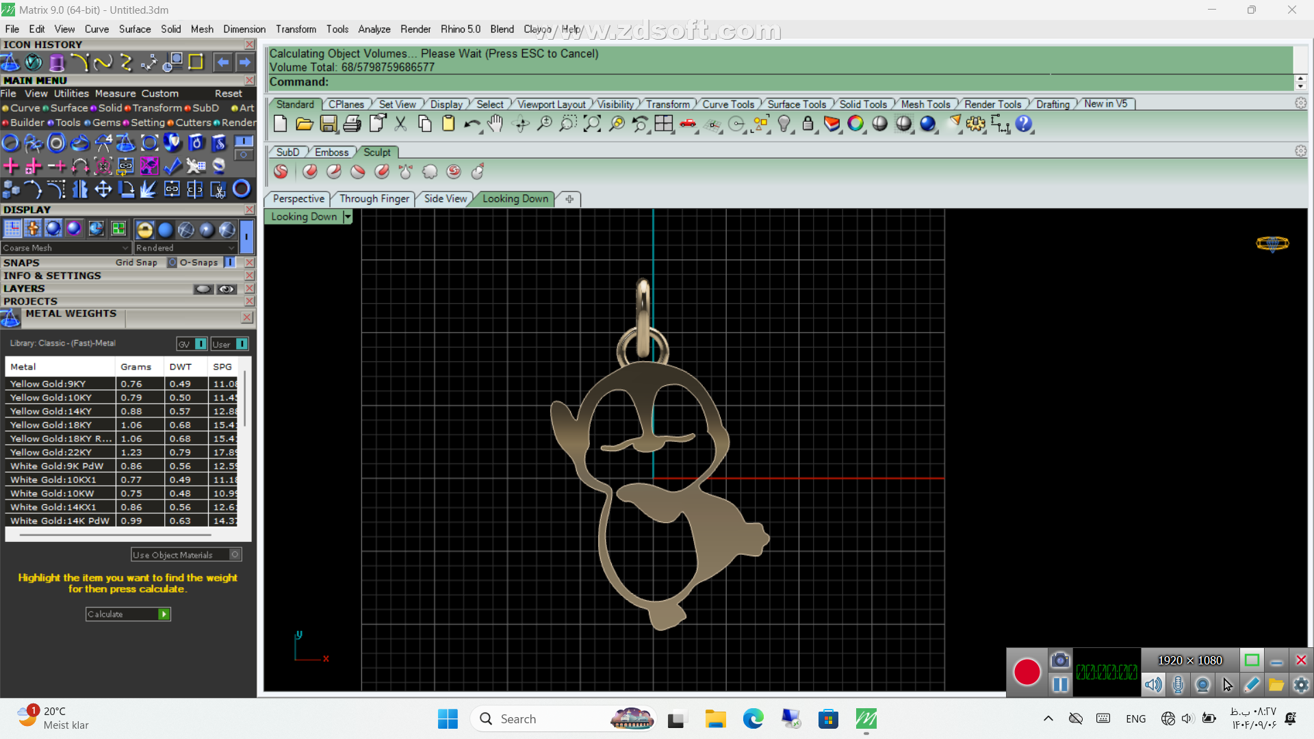
Task: Click the Save file icon
Action: [x=328, y=124]
